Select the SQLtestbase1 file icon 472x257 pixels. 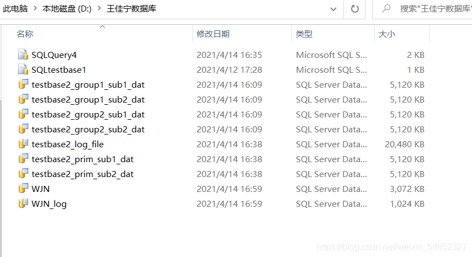click(23, 69)
